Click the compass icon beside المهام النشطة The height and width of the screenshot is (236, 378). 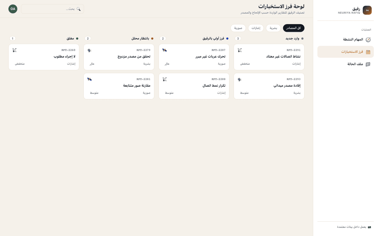point(368,40)
